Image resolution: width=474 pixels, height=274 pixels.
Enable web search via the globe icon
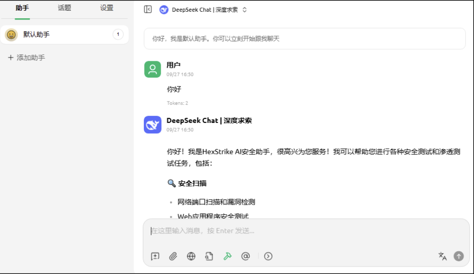(191, 256)
